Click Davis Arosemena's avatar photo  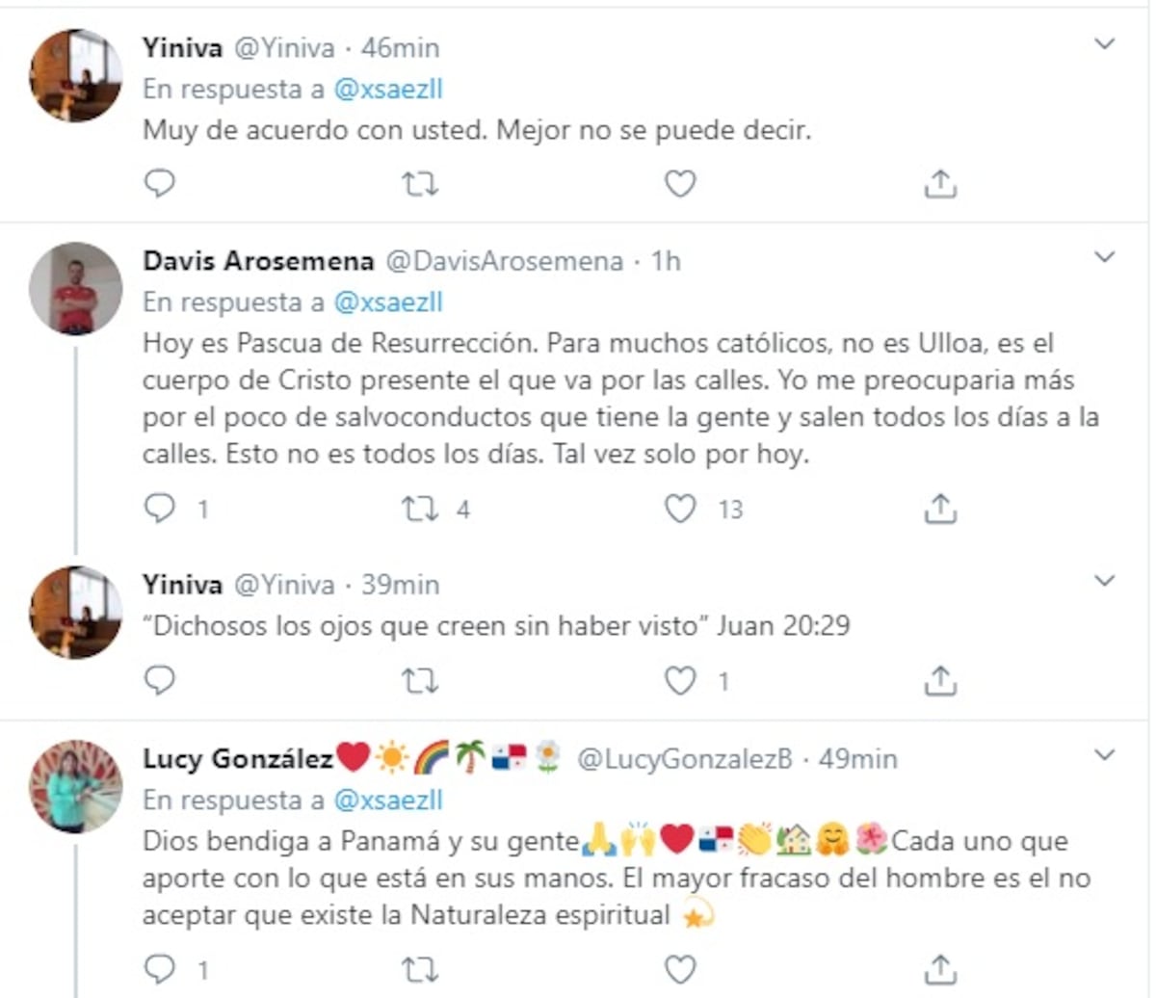(76, 288)
